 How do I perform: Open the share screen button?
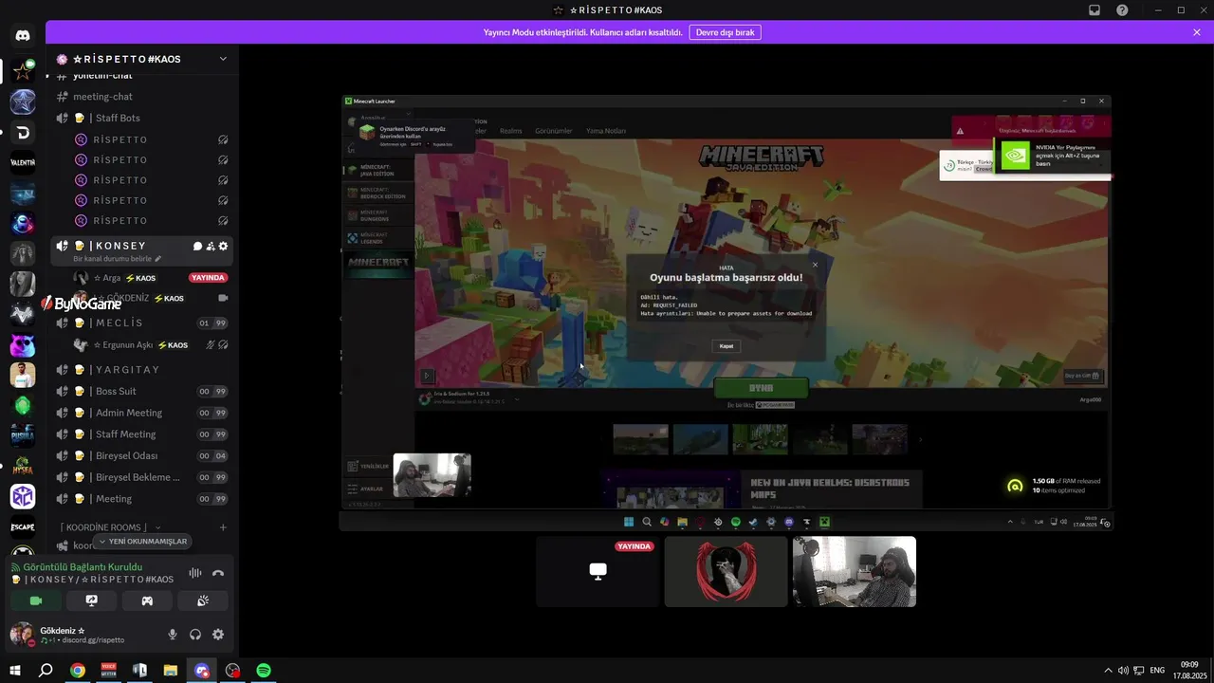(x=92, y=600)
